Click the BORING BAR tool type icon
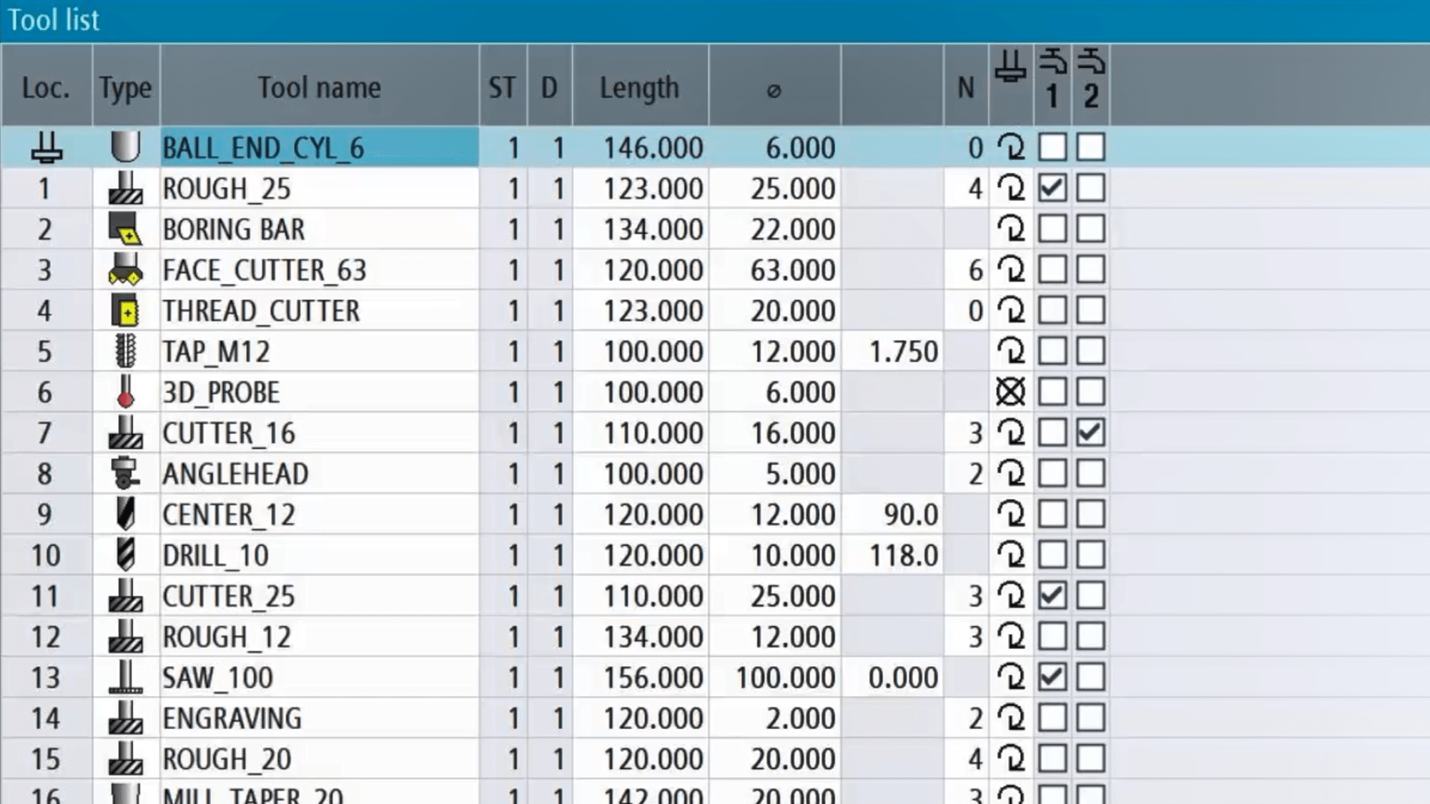The height and width of the screenshot is (804, 1430). pos(126,229)
